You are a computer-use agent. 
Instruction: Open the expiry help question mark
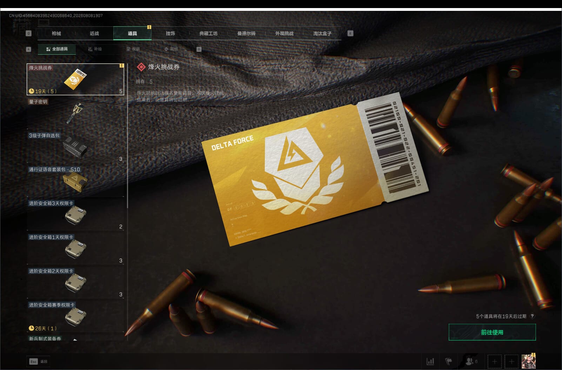(x=532, y=316)
